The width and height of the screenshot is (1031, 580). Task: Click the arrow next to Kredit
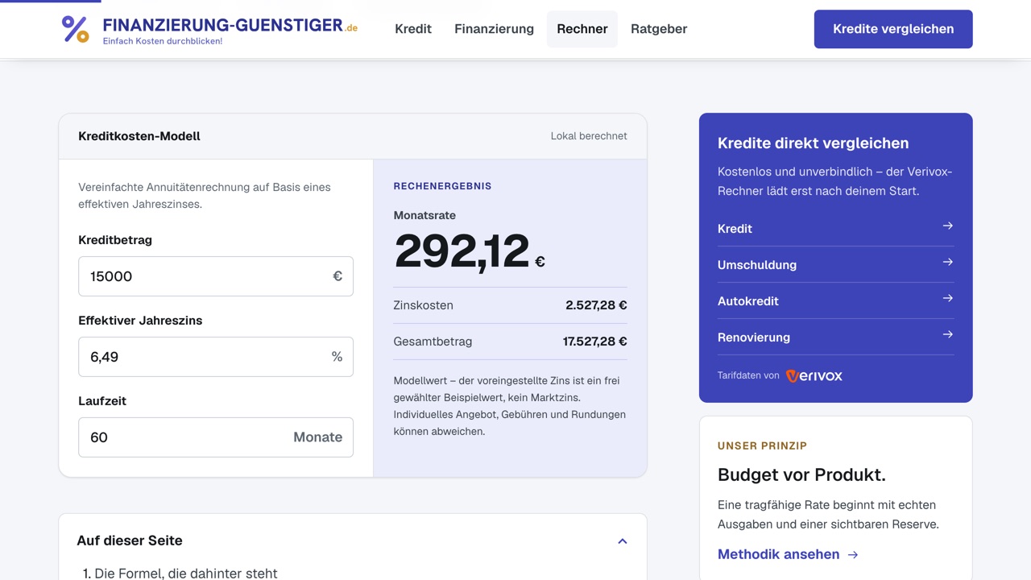(948, 226)
